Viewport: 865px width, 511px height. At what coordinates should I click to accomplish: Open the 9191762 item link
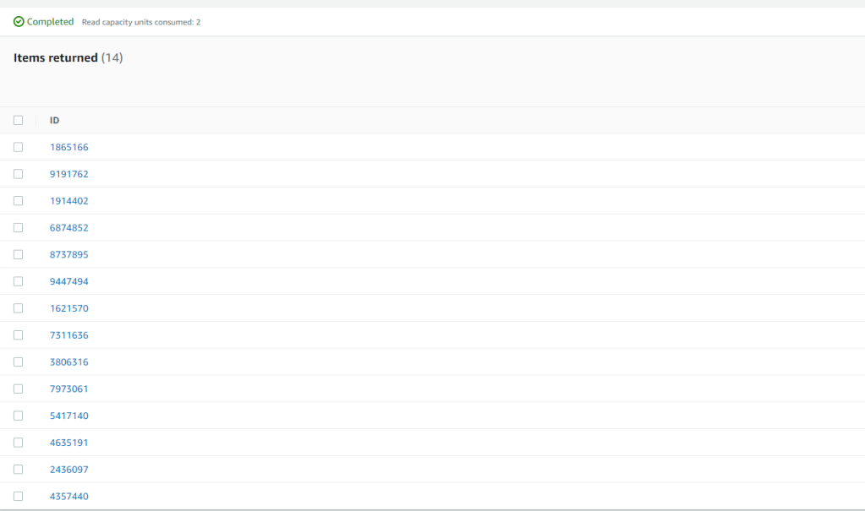click(x=68, y=174)
